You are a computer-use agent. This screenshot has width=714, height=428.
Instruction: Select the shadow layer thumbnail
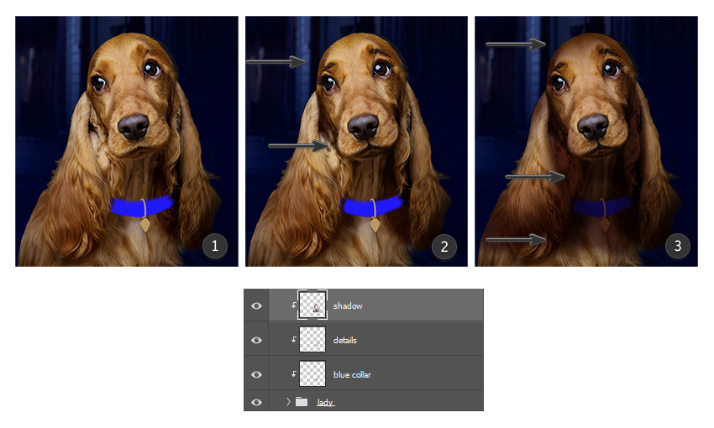coord(312,305)
